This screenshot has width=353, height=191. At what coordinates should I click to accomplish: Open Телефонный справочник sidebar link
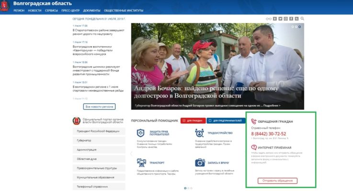[x=99, y=187]
